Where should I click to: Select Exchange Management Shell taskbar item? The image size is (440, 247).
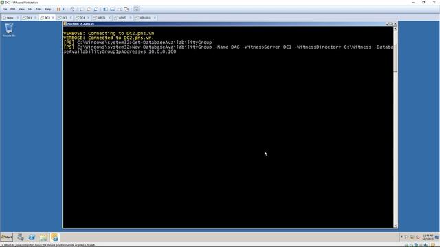point(55,237)
